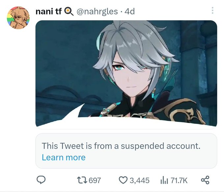This screenshot has height=192, width=224.
Task: Open view analytics bar chart icon
Action: (x=164, y=180)
